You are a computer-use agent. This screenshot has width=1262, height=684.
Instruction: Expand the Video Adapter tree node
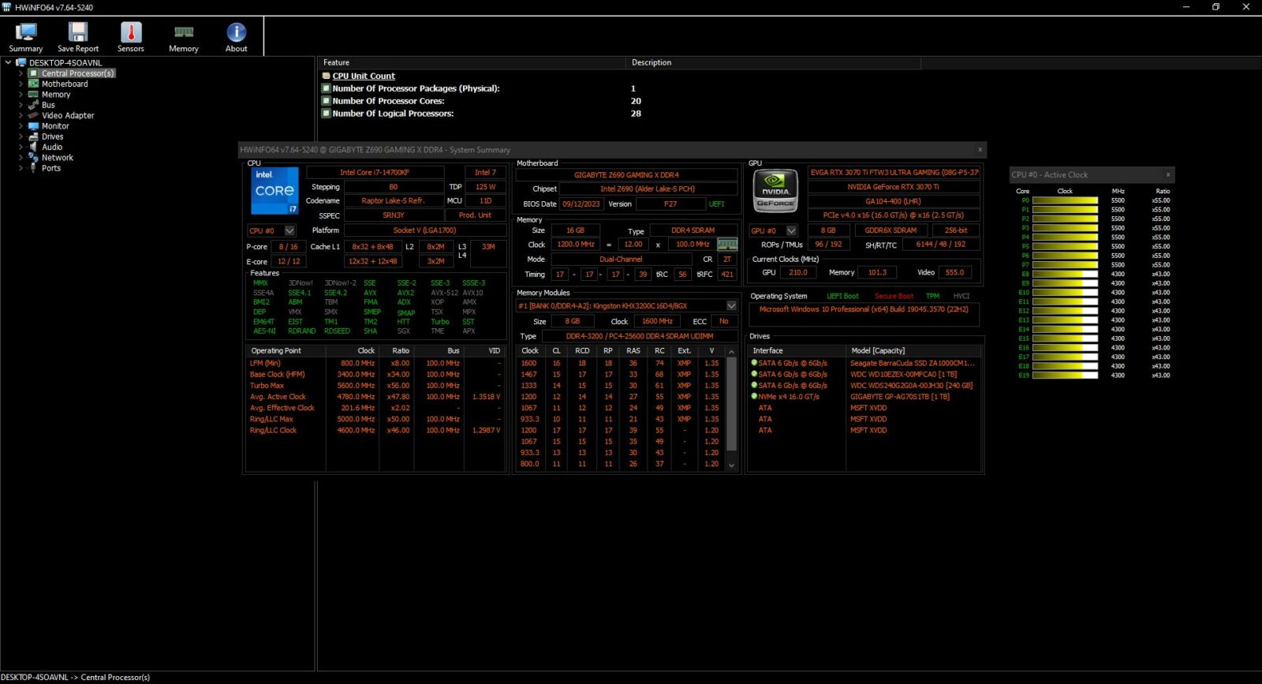point(21,115)
